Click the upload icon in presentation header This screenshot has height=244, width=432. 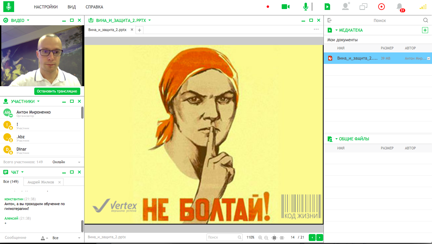(x=91, y=20)
